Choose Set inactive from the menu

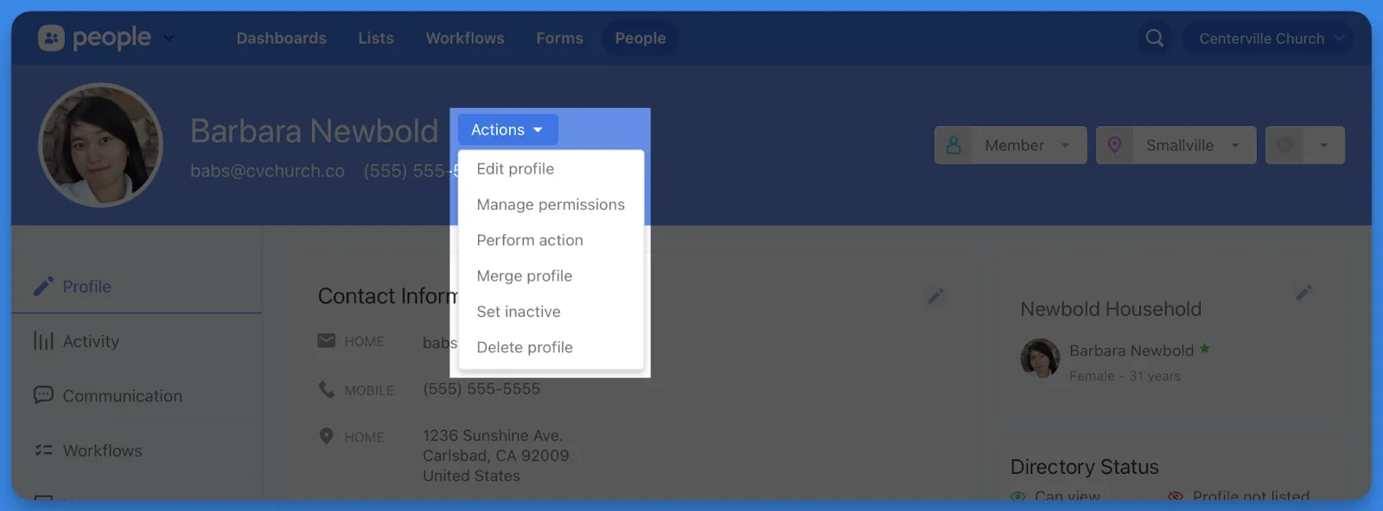[518, 312]
